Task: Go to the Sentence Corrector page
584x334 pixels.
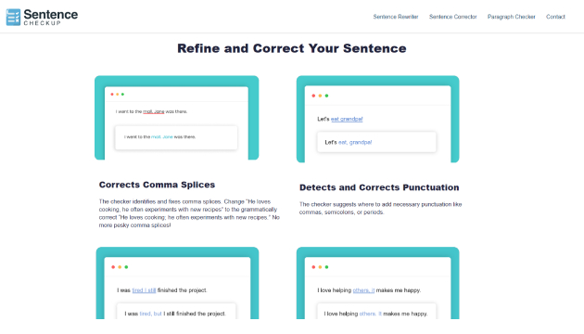Action: 452,17
